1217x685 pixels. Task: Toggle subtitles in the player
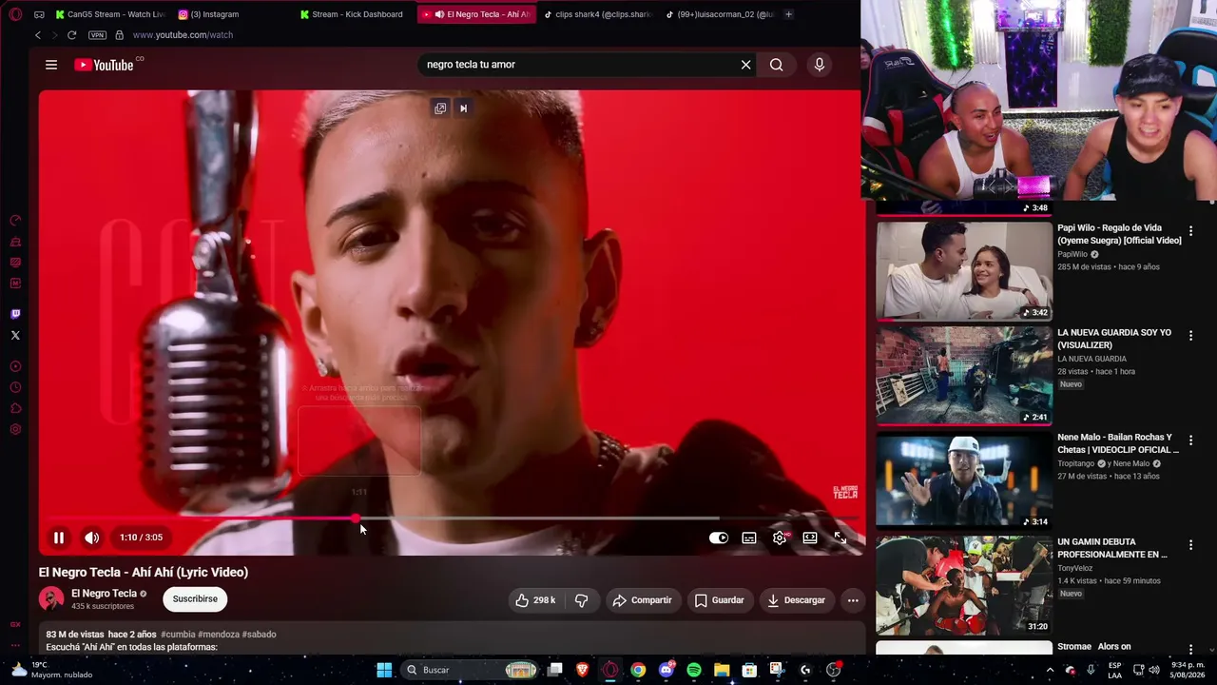[x=749, y=538]
